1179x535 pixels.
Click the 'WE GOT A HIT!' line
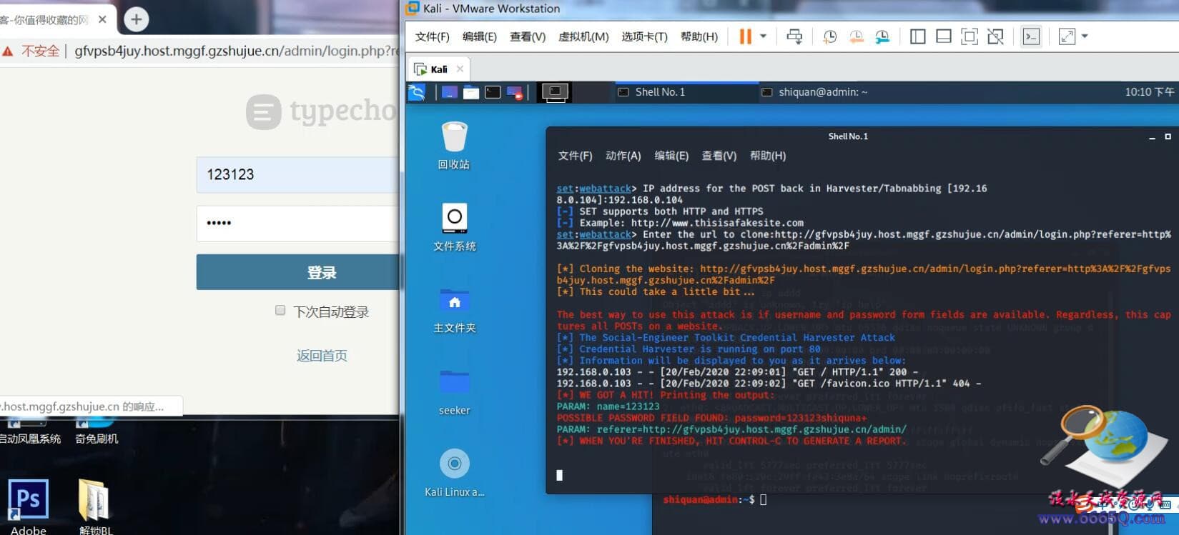tap(665, 395)
